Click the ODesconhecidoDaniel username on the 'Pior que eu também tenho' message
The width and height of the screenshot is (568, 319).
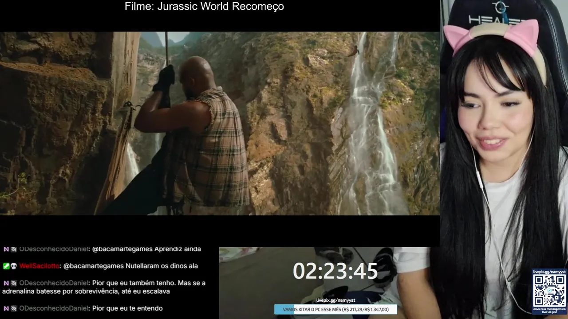[54, 283]
